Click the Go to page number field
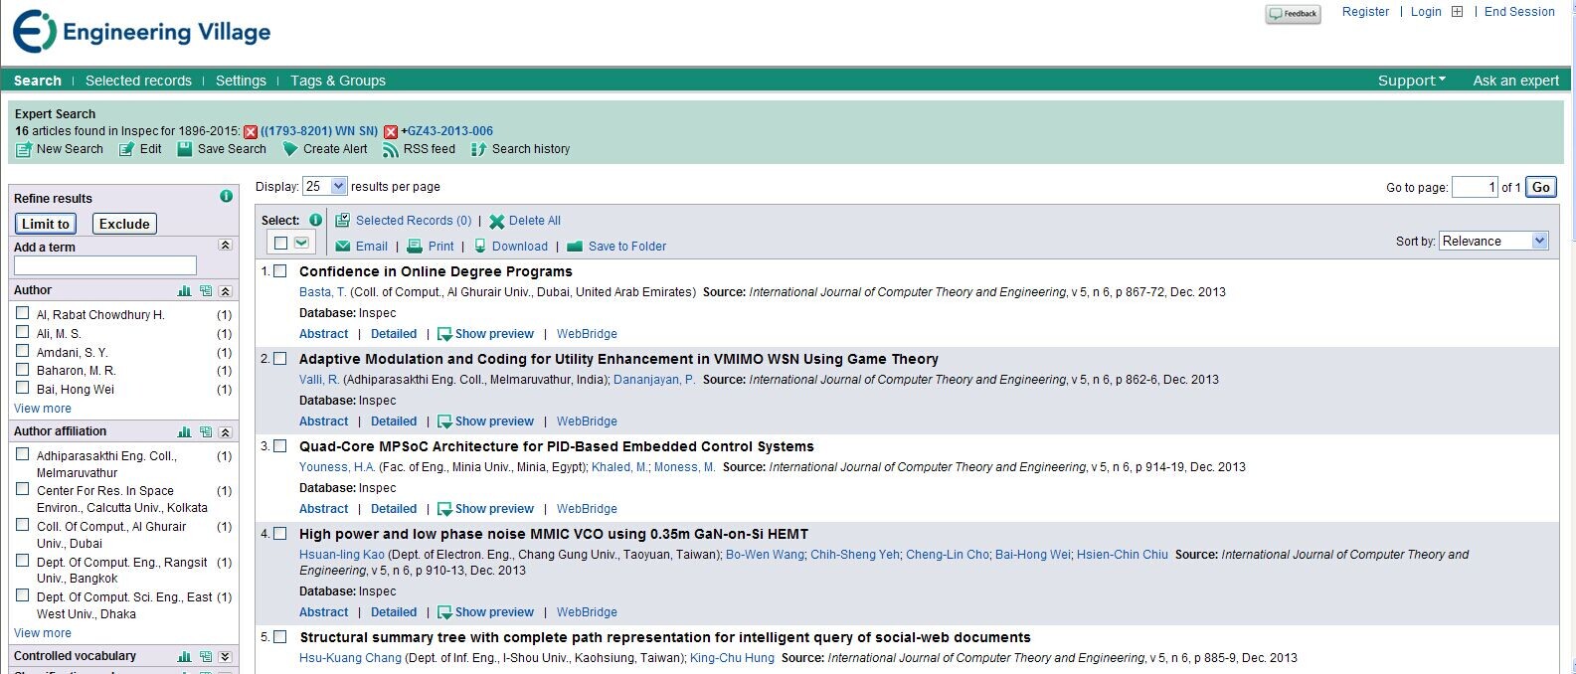Image resolution: width=1576 pixels, height=674 pixels. click(1475, 187)
